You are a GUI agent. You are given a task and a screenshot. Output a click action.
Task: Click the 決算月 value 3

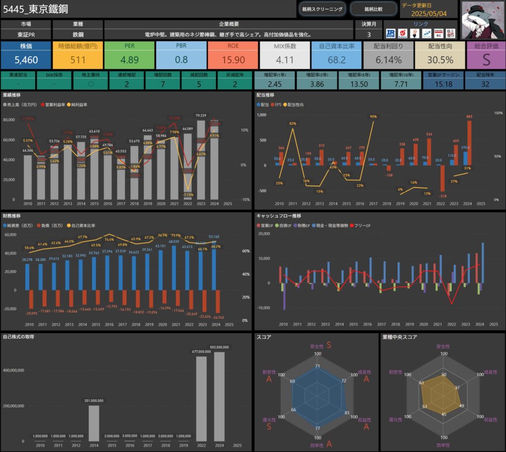pyautogui.click(x=369, y=35)
